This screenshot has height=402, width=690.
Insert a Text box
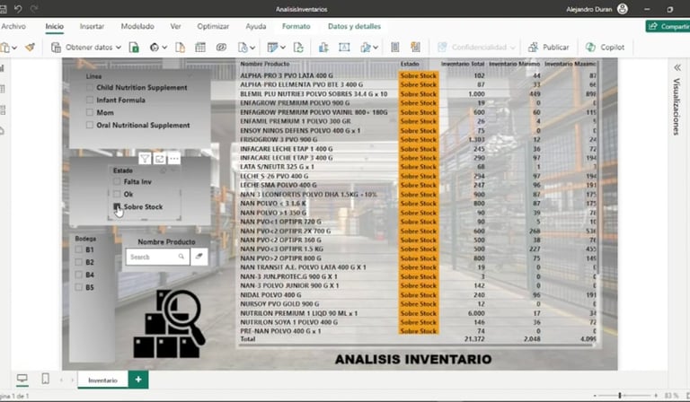(344, 47)
